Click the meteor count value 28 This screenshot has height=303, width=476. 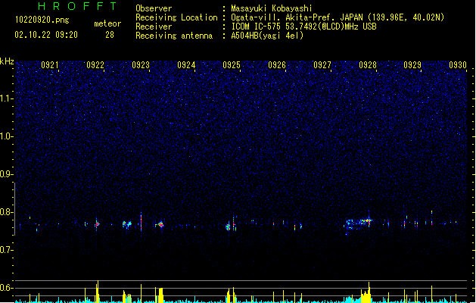110,35
